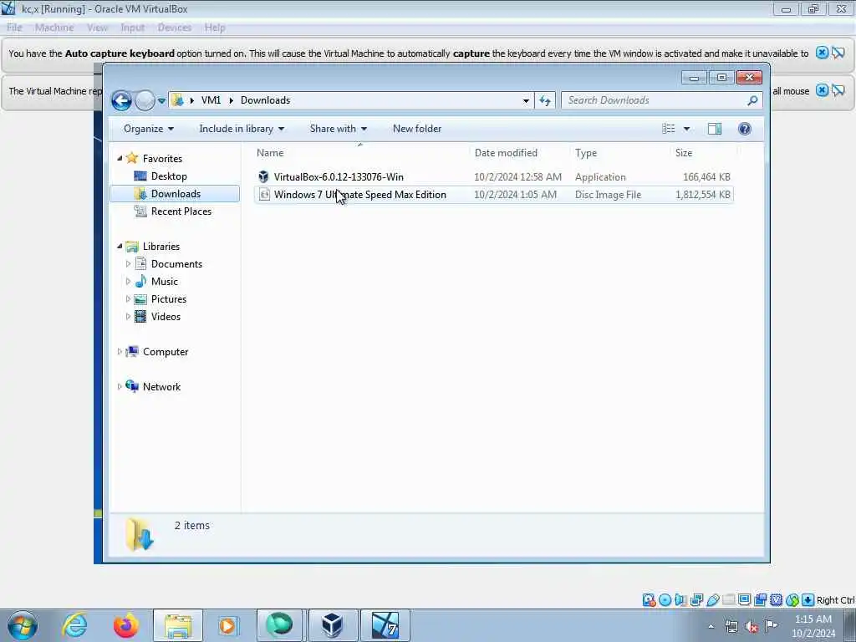Sort by Name column header
856x642 pixels.
point(360,153)
